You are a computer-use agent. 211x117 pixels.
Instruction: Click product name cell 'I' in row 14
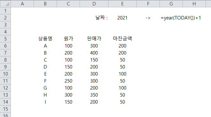pos(45,102)
